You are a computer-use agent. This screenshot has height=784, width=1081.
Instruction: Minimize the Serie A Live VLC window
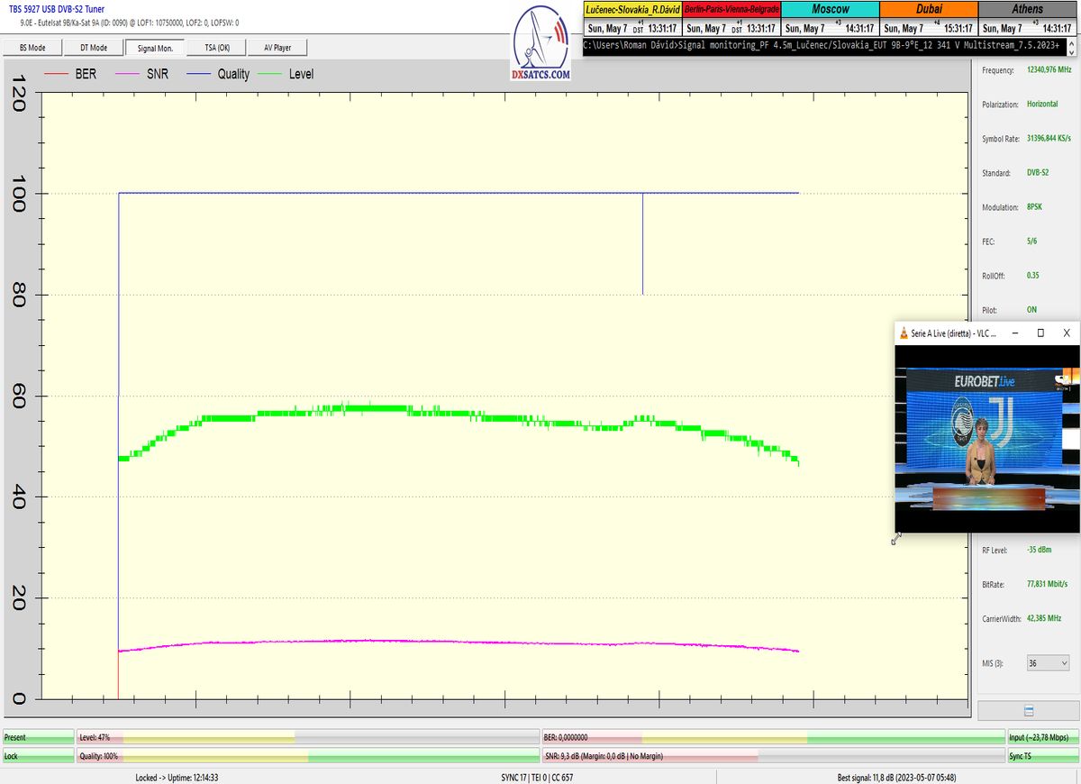point(1014,333)
